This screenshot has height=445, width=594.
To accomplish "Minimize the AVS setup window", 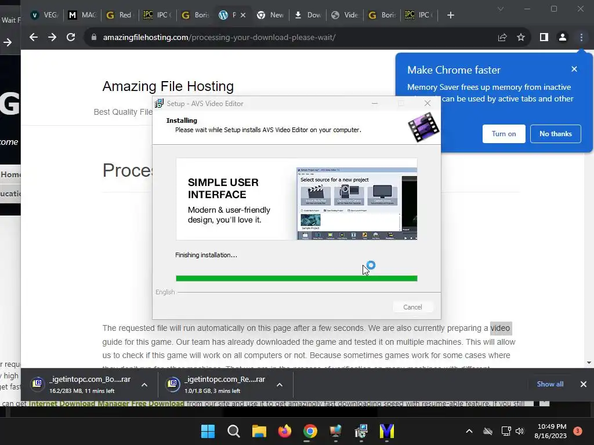I will tap(375, 103).
